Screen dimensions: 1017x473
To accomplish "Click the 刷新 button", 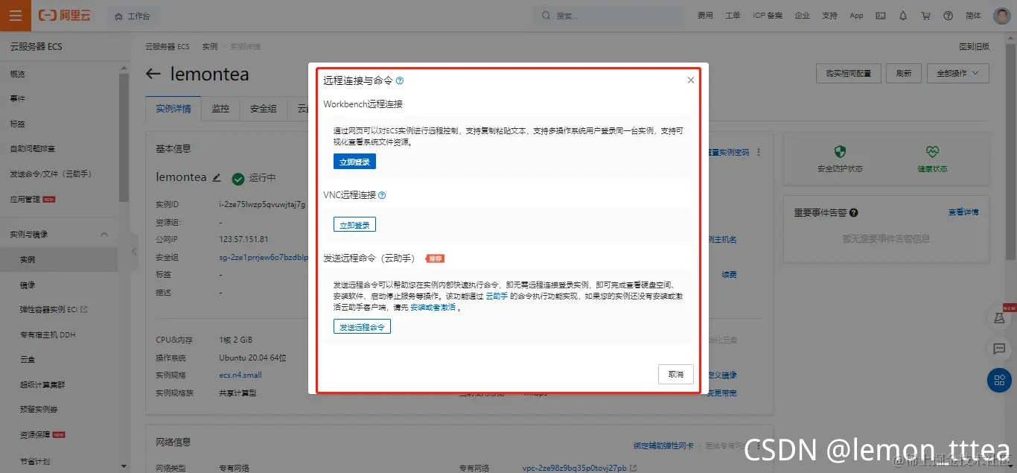I will pyautogui.click(x=904, y=73).
